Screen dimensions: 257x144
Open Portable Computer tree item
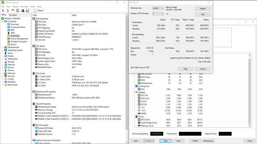click(19, 42)
